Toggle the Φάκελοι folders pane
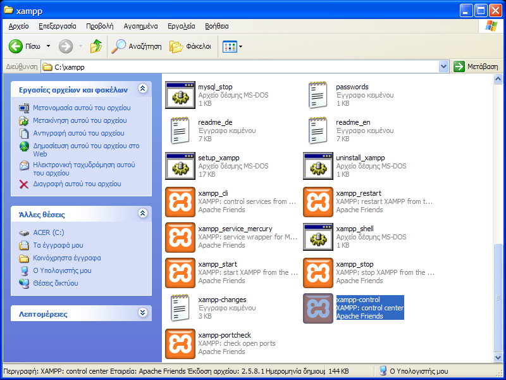The image size is (506, 380). (190, 46)
